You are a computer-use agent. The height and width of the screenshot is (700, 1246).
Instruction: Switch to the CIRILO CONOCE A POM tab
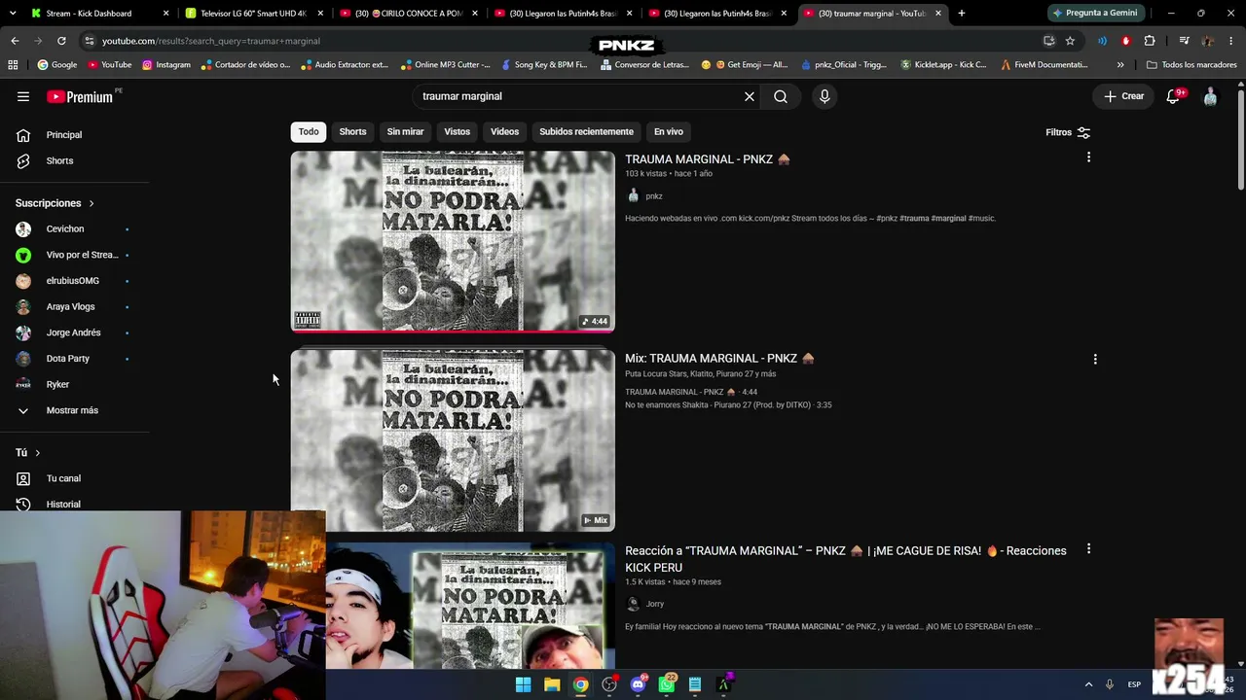[408, 14]
